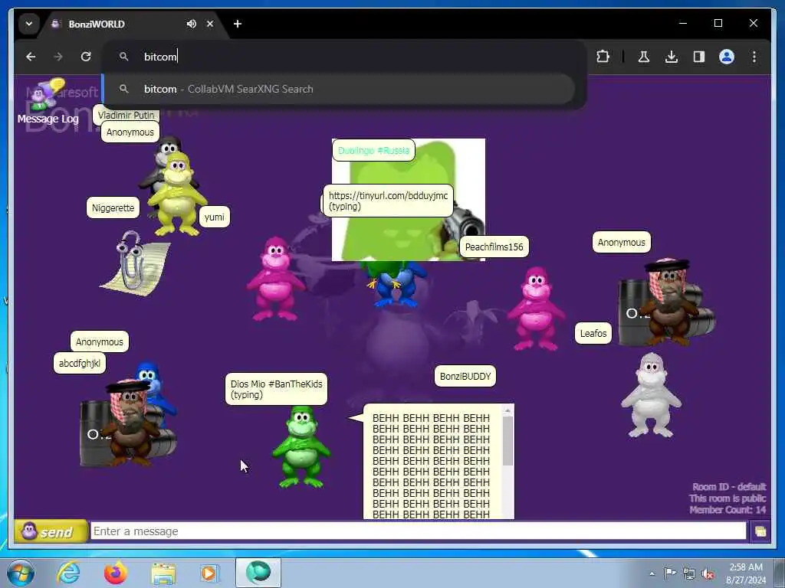Open Windows Explorer from the taskbar
Viewport: 785px width, 588px height.
coord(163,573)
